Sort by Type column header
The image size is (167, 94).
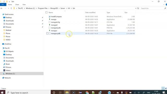(x=108, y=13)
